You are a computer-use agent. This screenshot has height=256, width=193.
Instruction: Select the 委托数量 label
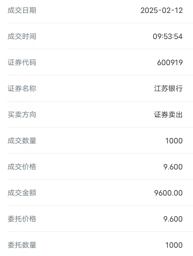(22, 245)
